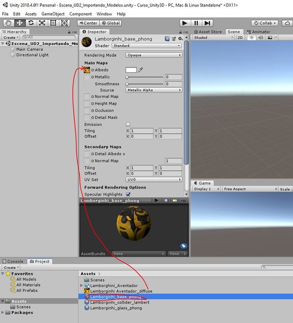
Task: Click Create in Project panel
Action: click(11, 268)
